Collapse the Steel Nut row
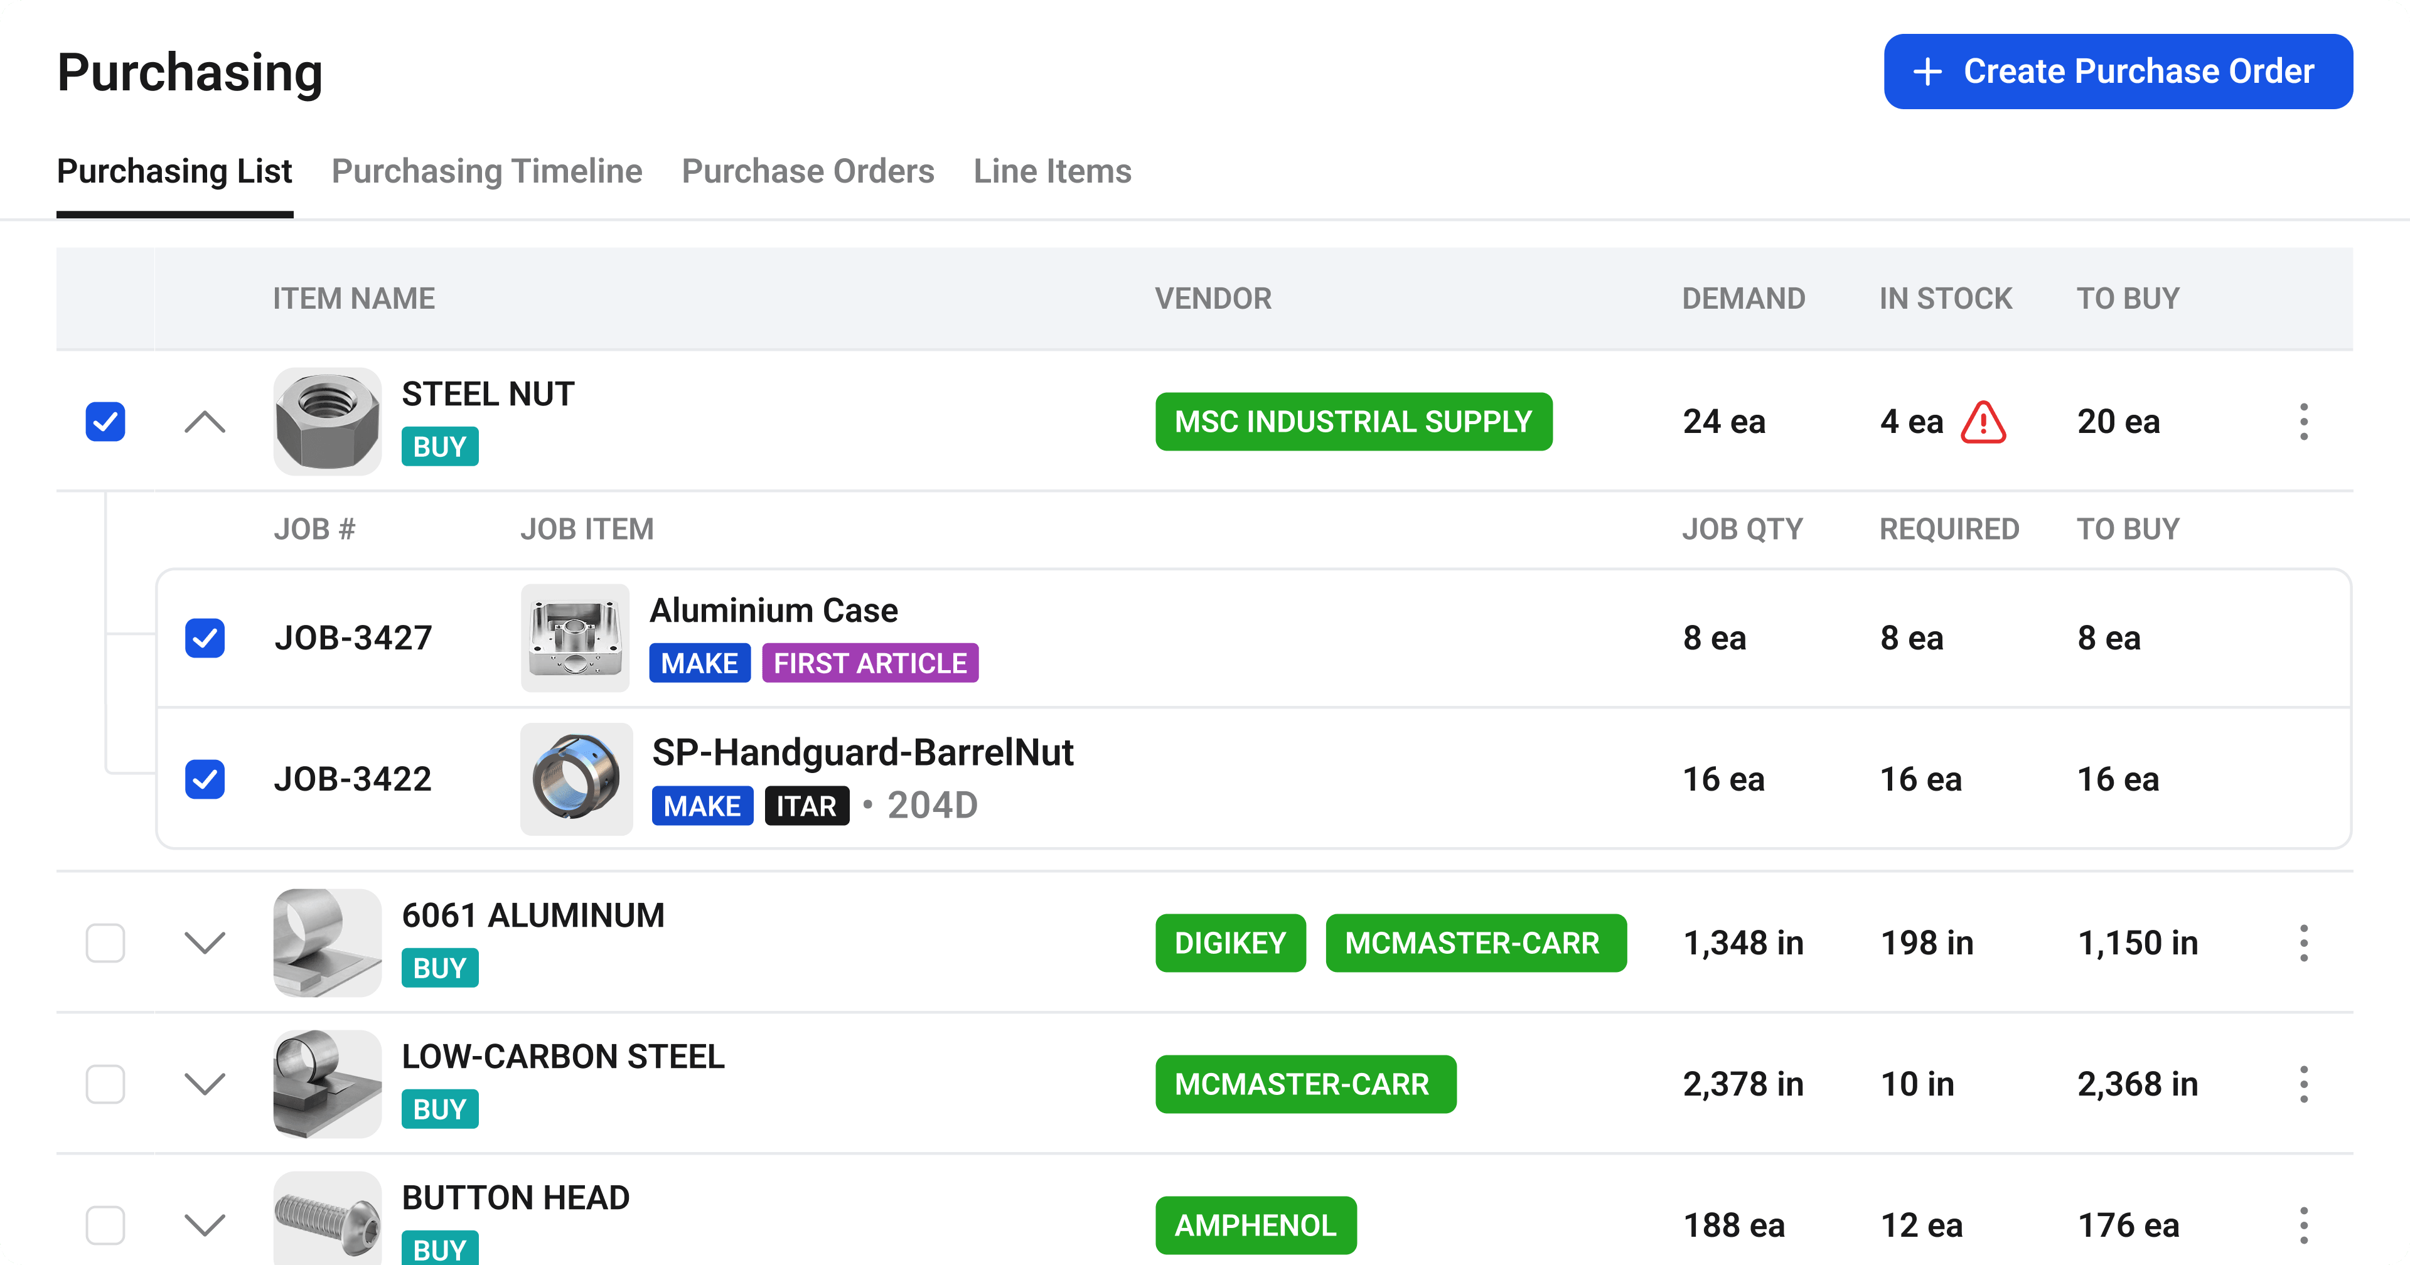Screen dimensions: 2410x1265 205,422
